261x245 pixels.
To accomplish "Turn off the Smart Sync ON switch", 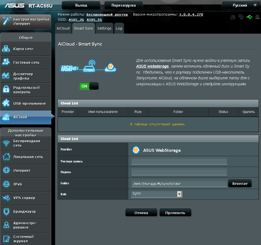I will click(x=89, y=86).
